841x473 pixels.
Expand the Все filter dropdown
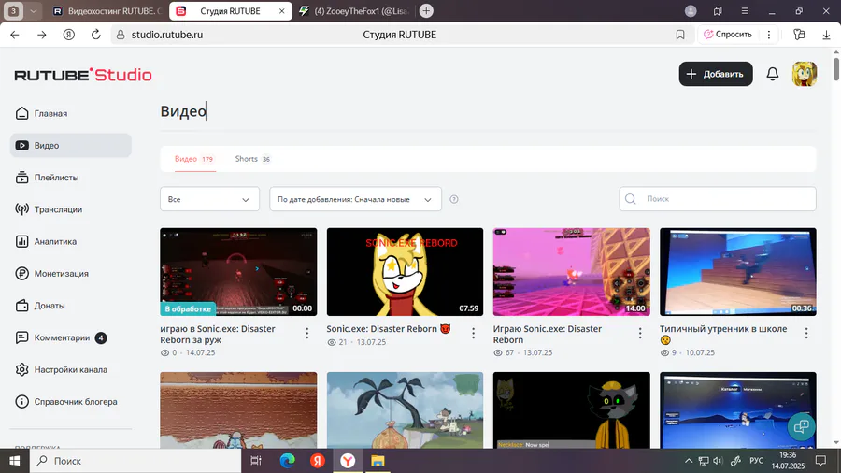209,199
